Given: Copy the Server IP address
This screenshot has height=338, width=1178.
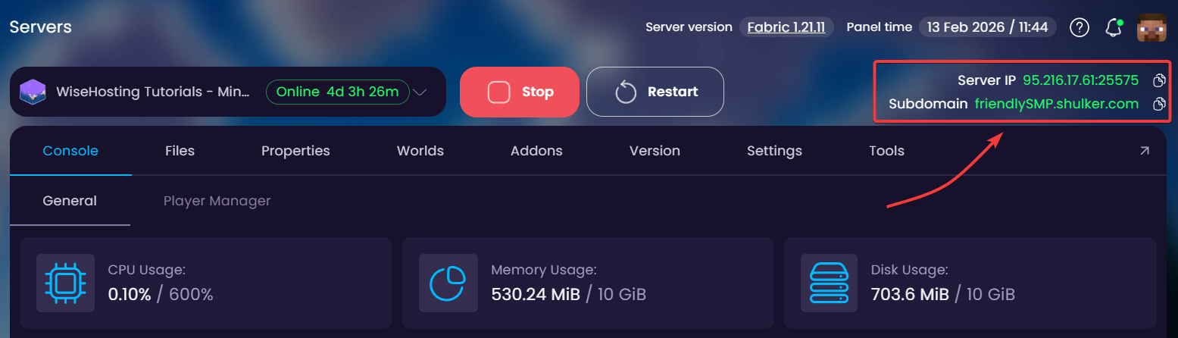Looking at the screenshot, I should coord(1158,80).
